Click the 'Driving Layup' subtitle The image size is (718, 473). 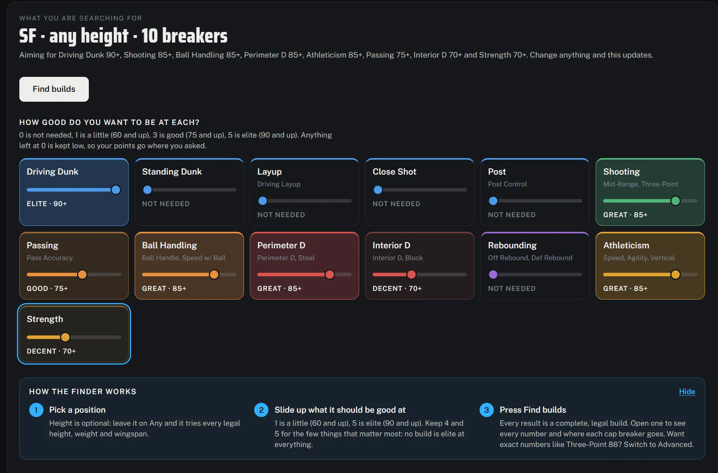point(279,184)
